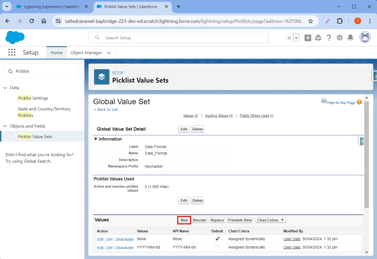Click the scrollbar down arrow

[366, 252]
